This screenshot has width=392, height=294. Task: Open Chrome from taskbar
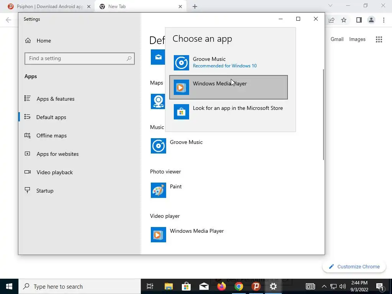click(x=239, y=286)
